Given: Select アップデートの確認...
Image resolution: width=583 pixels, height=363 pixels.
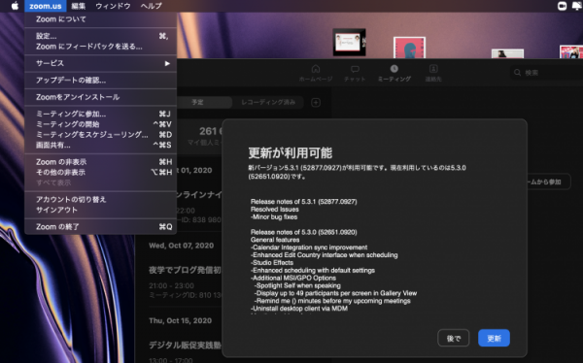Looking at the screenshot, I should click(100, 81).
